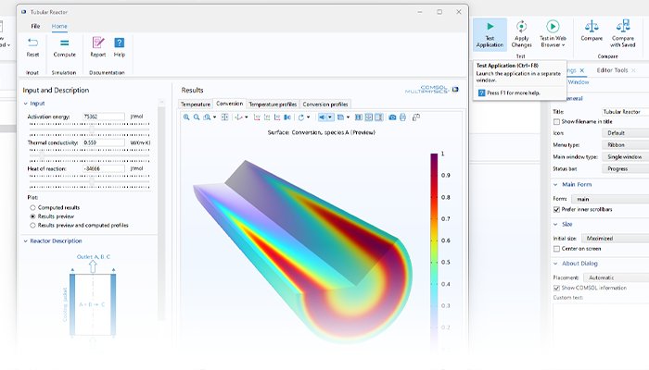Switch to the Editor Tools panel tab

tap(612, 70)
